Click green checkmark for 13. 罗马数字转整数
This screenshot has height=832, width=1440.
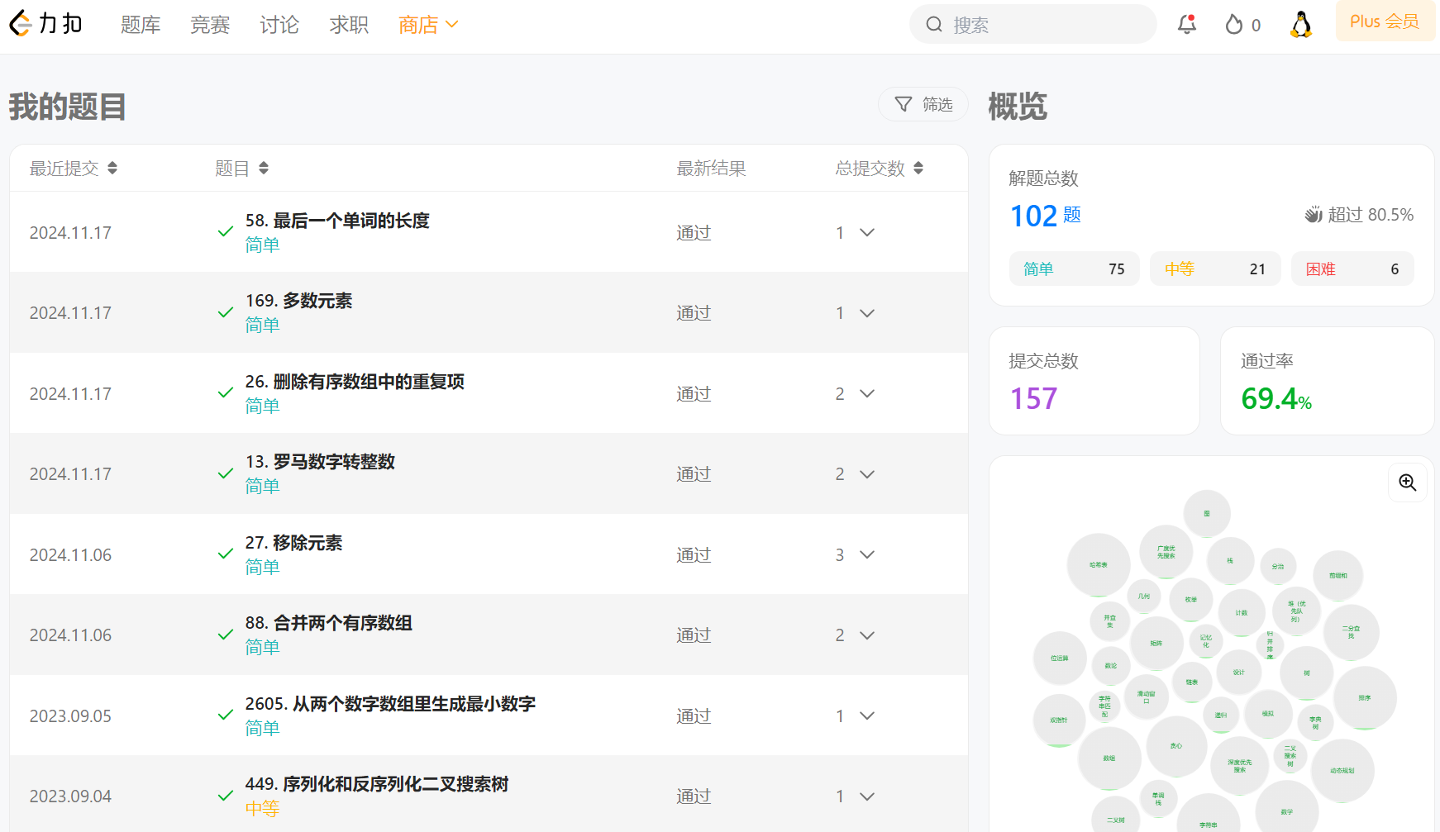coord(225,473)
